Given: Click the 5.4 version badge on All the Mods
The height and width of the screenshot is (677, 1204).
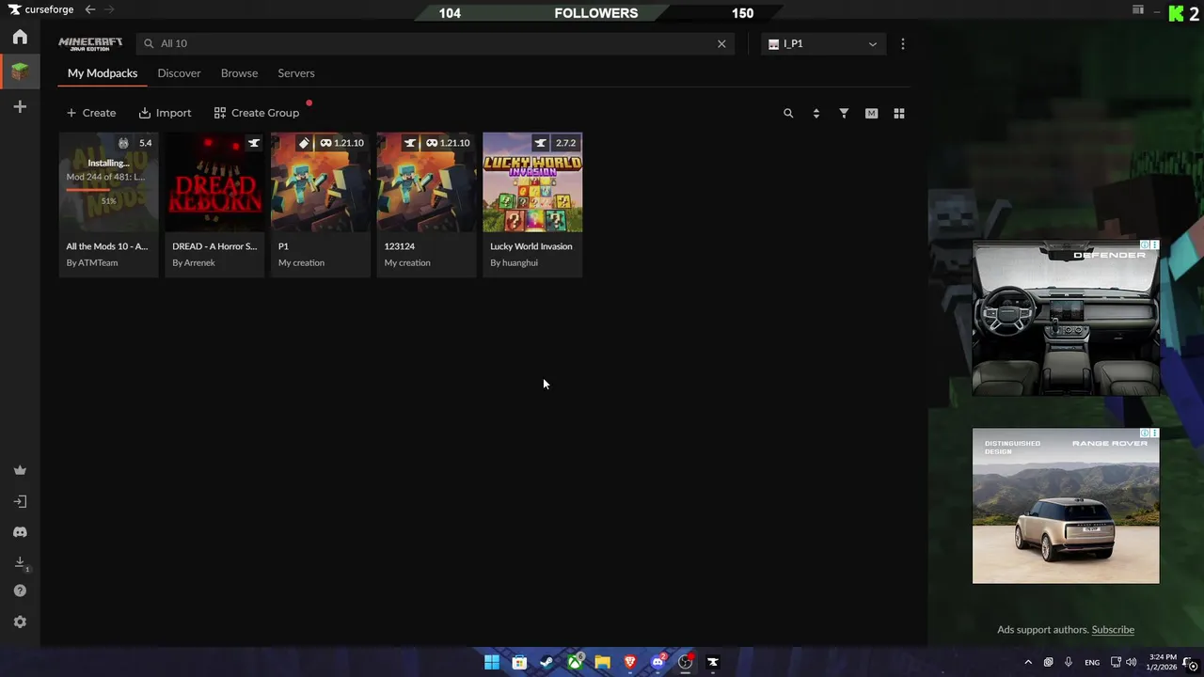Looking at the screenshot, I should tap(145, 143).
